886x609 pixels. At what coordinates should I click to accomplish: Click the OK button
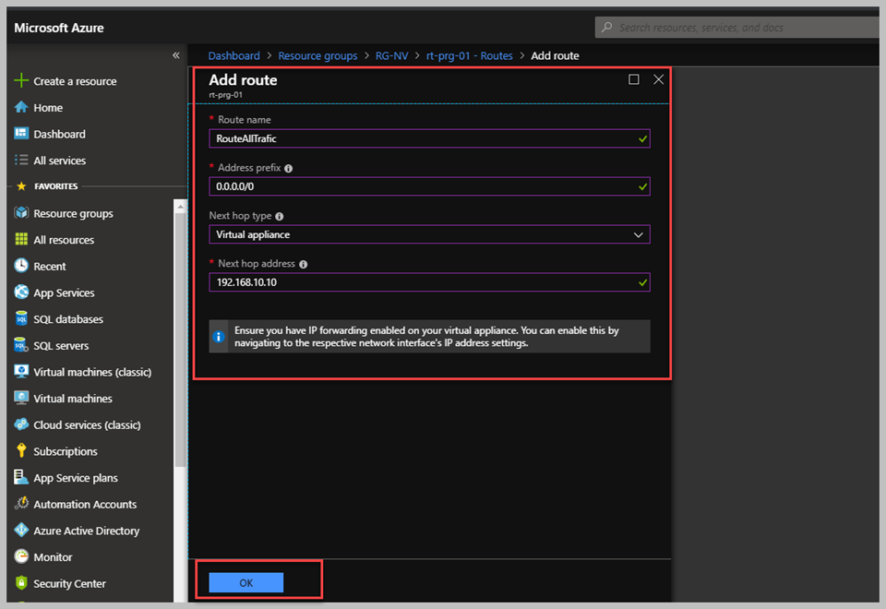pyautogui.click(x=245, y=582)
